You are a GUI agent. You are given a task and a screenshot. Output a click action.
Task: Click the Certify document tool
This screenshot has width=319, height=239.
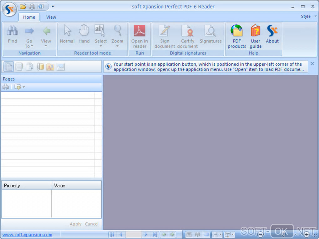click(187, 37)
